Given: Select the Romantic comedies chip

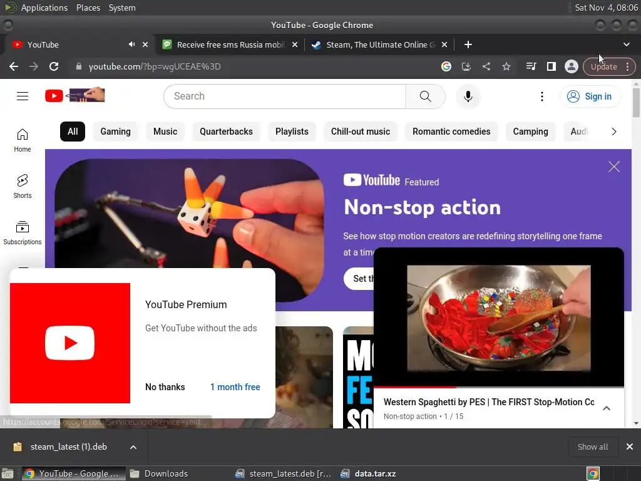Looking at the screenshot, I should tap(451, 132).
